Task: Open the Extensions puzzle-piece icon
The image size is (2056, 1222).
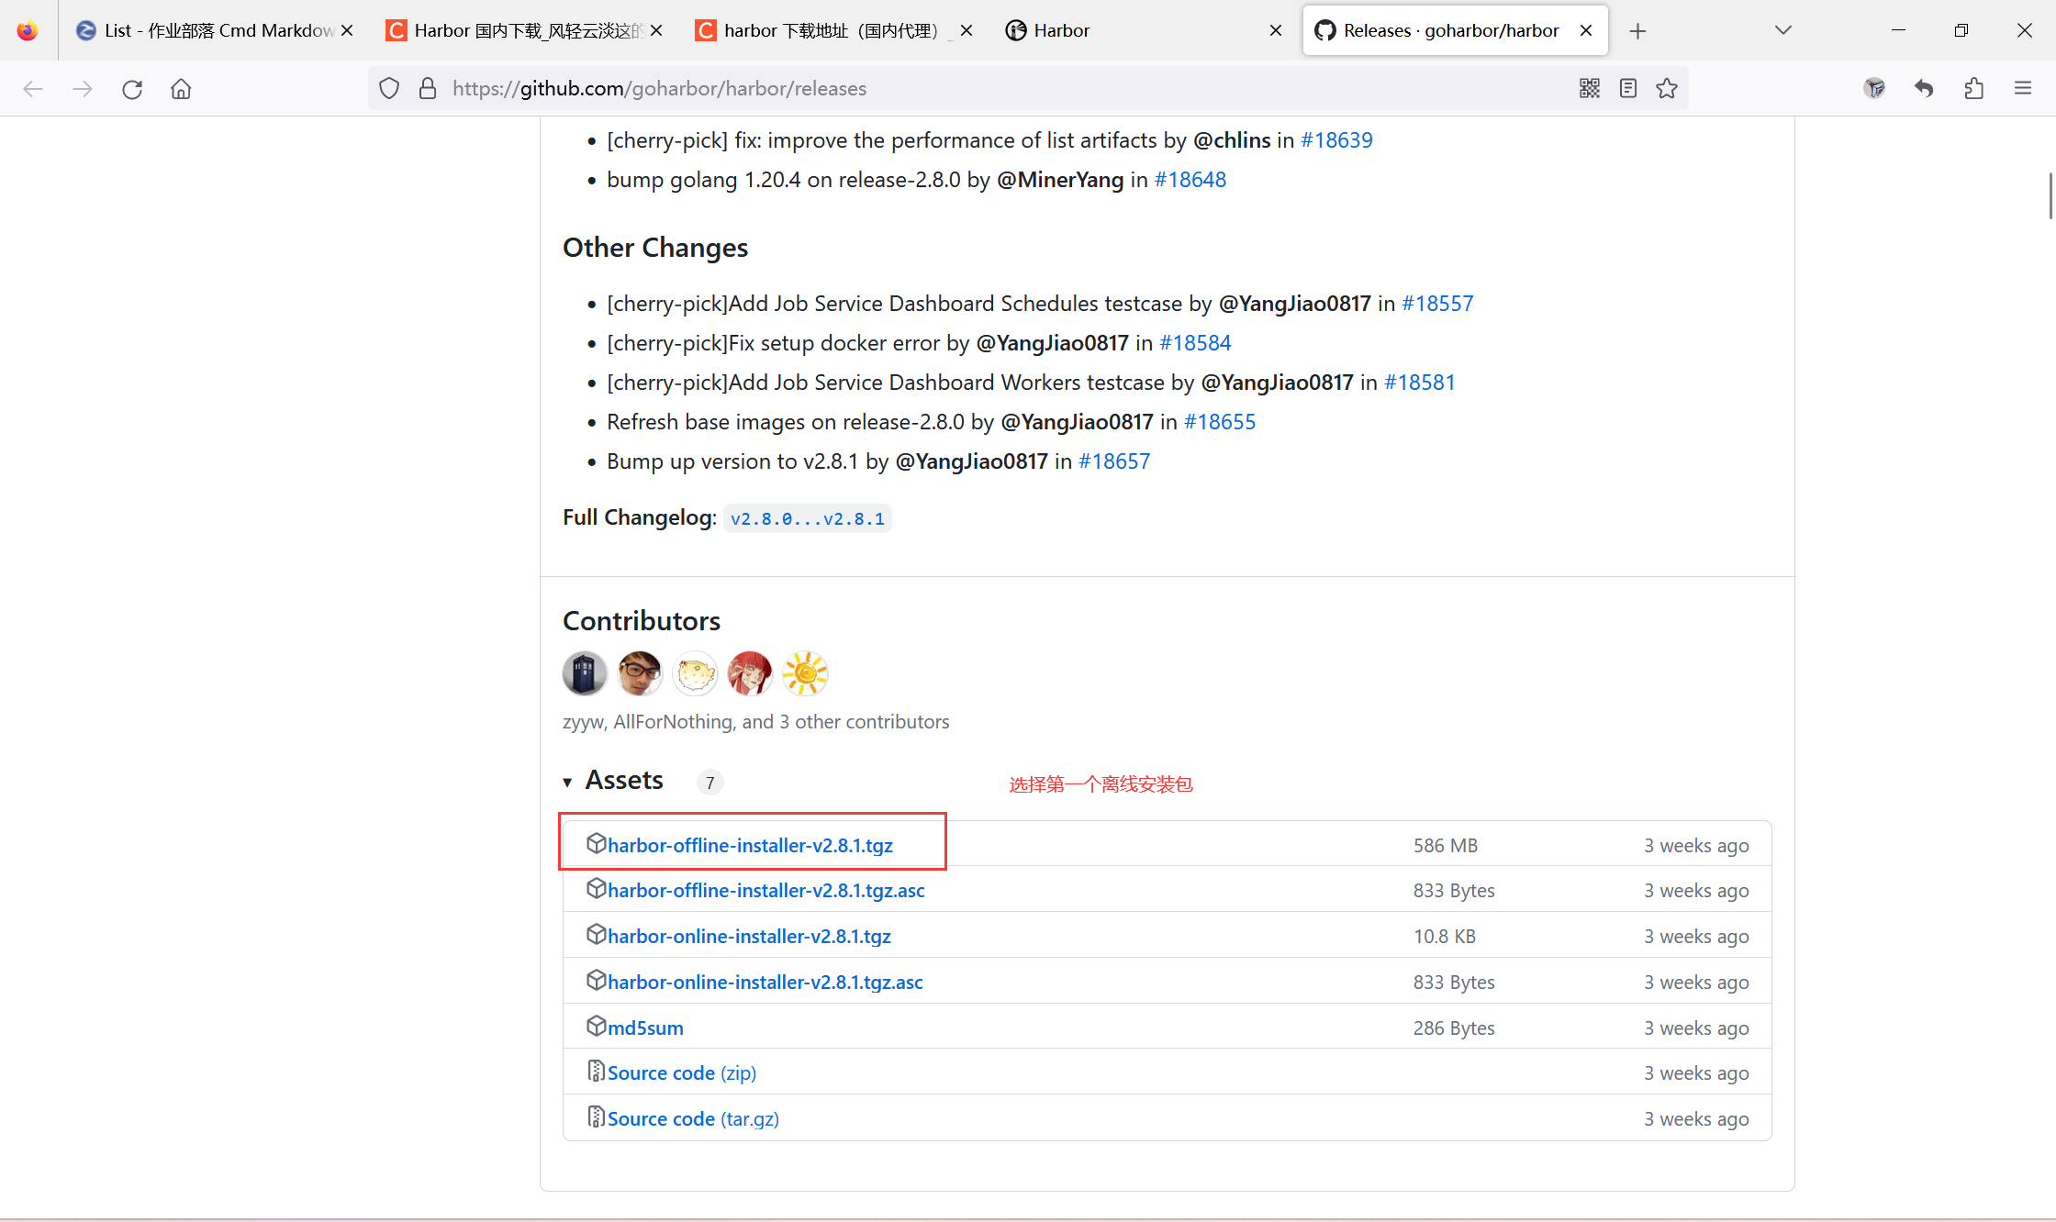Action: point(1973,88)
